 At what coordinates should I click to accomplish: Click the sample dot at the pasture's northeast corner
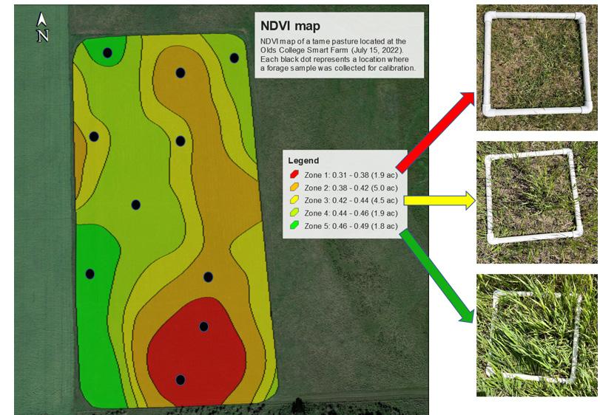tap(235, 58)
